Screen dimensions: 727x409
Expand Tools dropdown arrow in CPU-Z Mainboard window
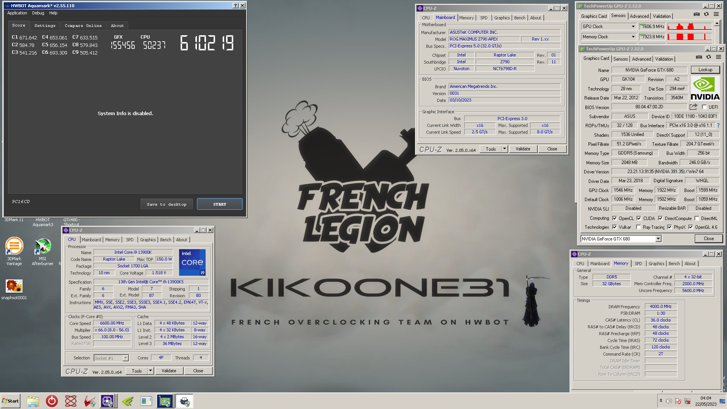tap(504, 149)
